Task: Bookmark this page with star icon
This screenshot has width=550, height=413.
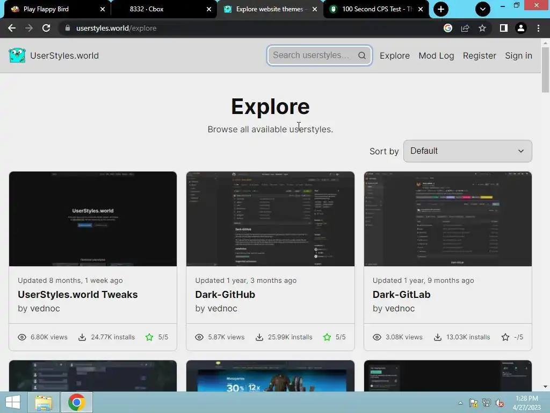Action: coord(482,28)
